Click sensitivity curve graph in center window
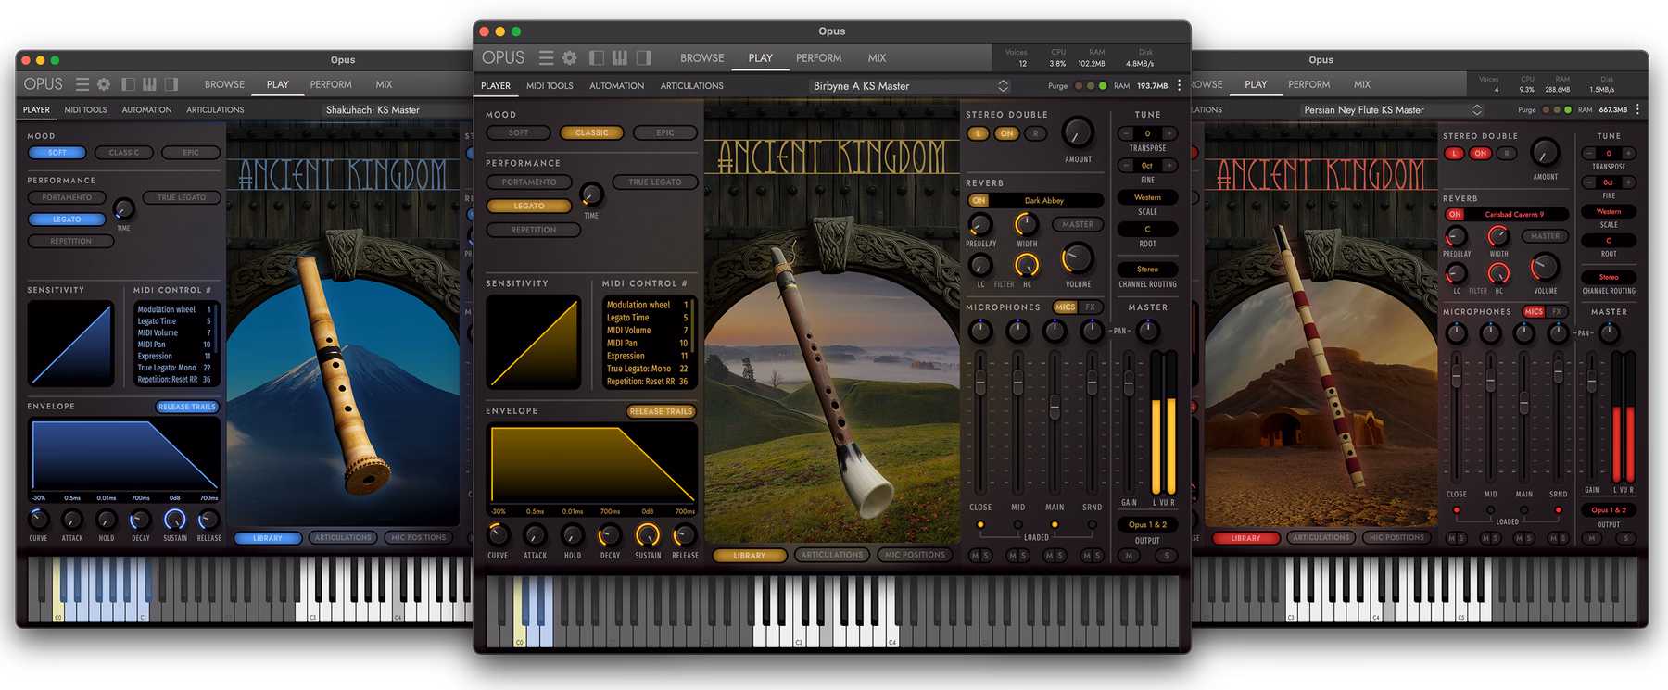1668x690 pixels. pyautogui.click(x=534, y=342)
